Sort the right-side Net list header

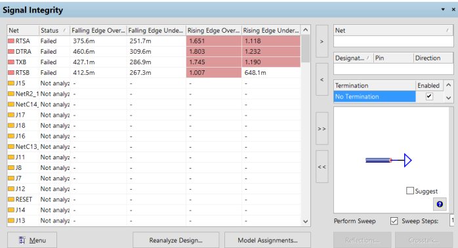tap(393, 30)
